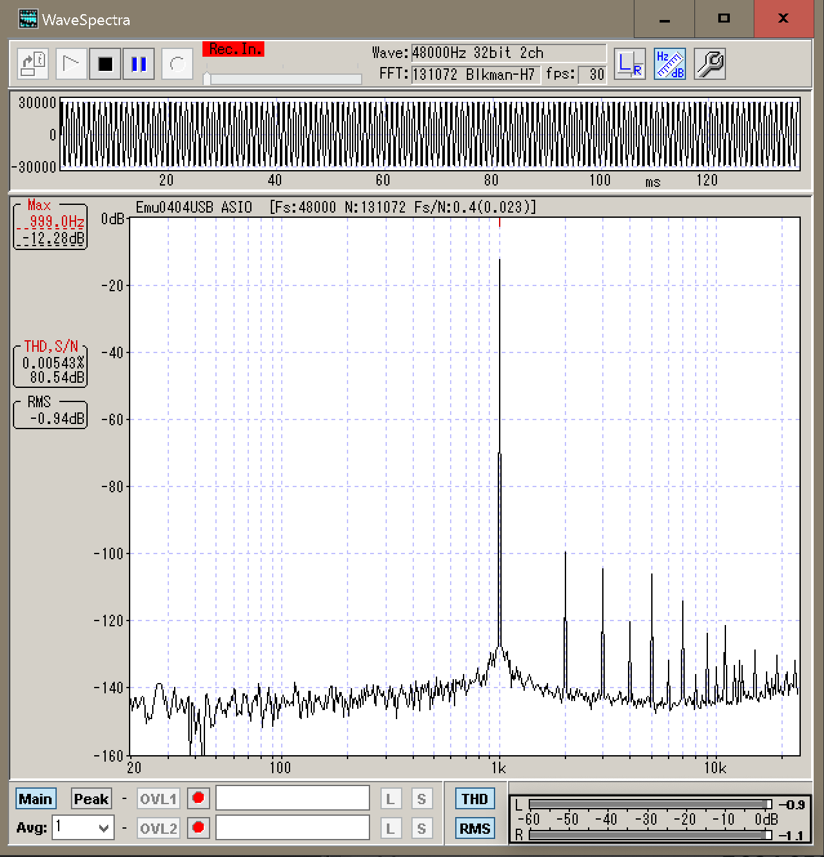Screen dimensions: 824x857
Task: Toggle the OVL2 overlay button
Action: (x=159, y=828)
